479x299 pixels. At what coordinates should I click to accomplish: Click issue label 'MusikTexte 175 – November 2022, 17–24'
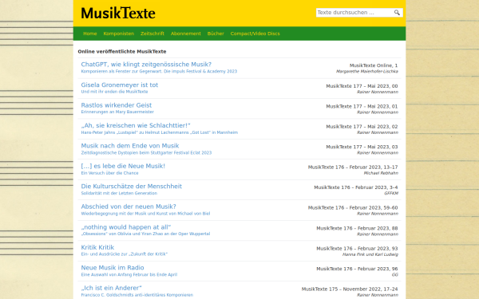[x=350, y=289]
